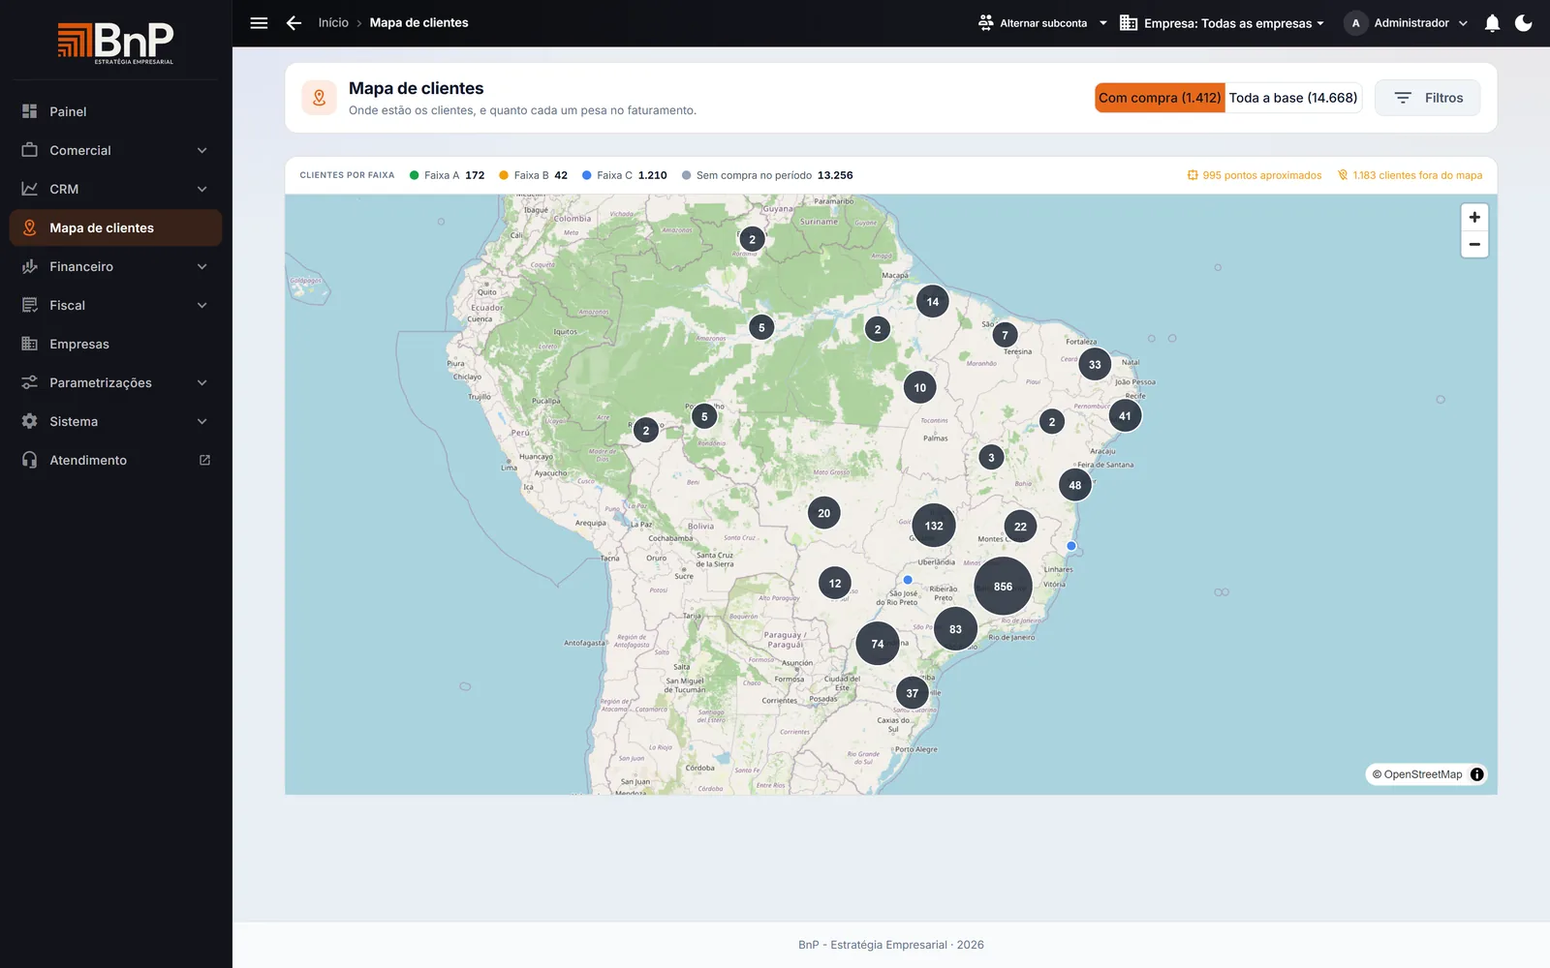This screenshot has width=1550, height=968.
Task: Click the Empresas building icon
Action: point(30,344)
